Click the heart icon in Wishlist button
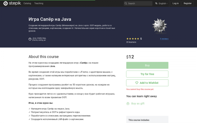197x123 pixels. tap(137, 83)
